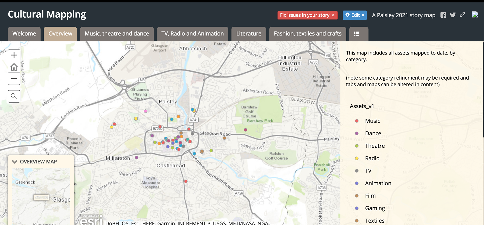Click the broken logo image in header
The width and height of the screenshot is (484, 225).
tap(475, 15)
